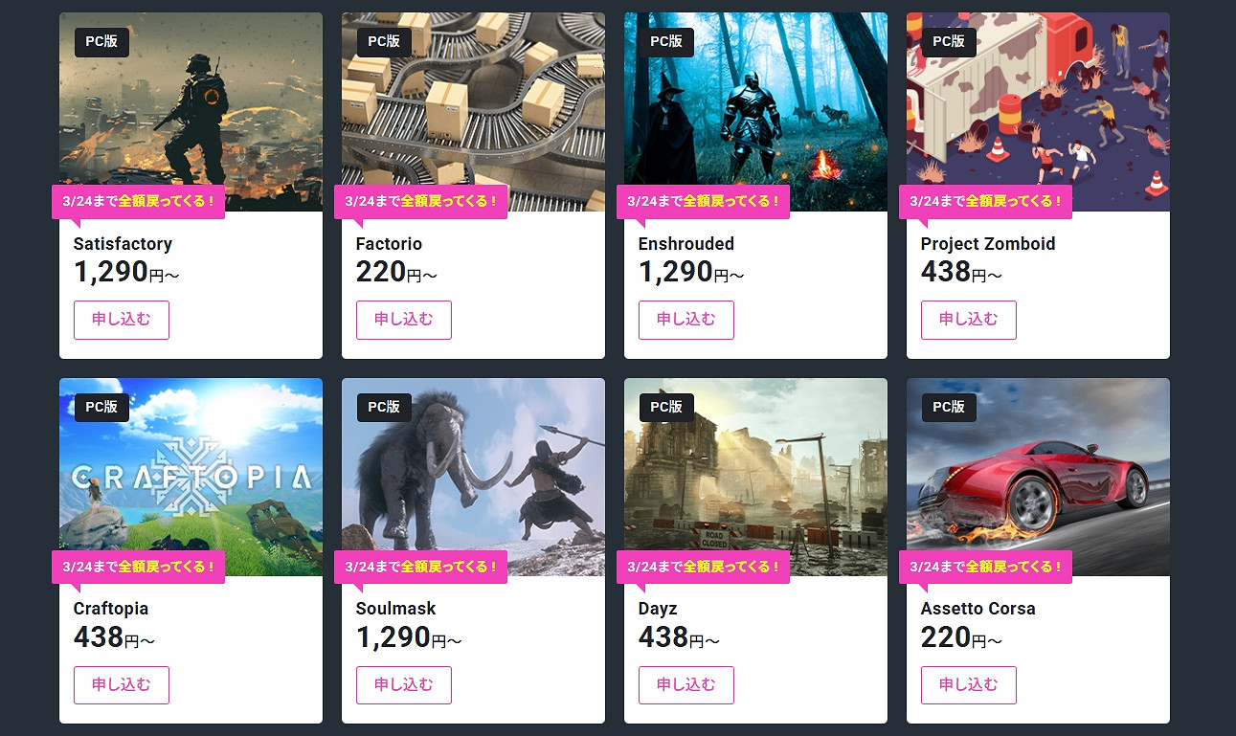1236x736 pixels.
Task: Open the Craftopia logo thumbnail
Action: [191, 469]
